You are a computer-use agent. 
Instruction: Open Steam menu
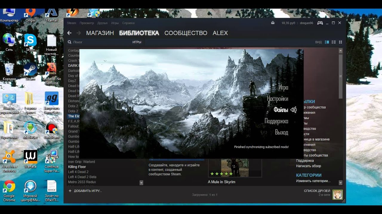[71, 23]
